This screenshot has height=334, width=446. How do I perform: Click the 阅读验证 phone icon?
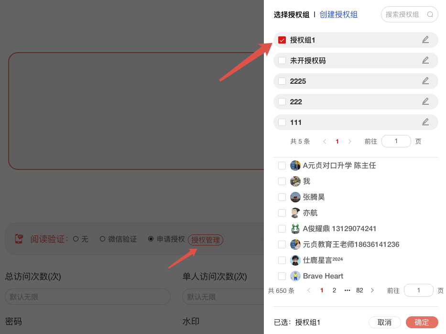point(19,239)
